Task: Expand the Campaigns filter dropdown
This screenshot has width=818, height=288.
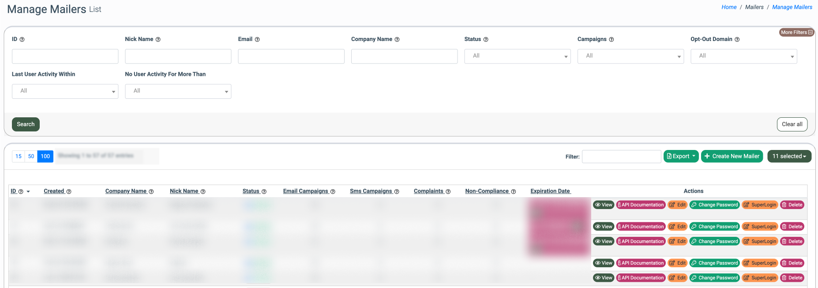Action: (x=630, y=56)
